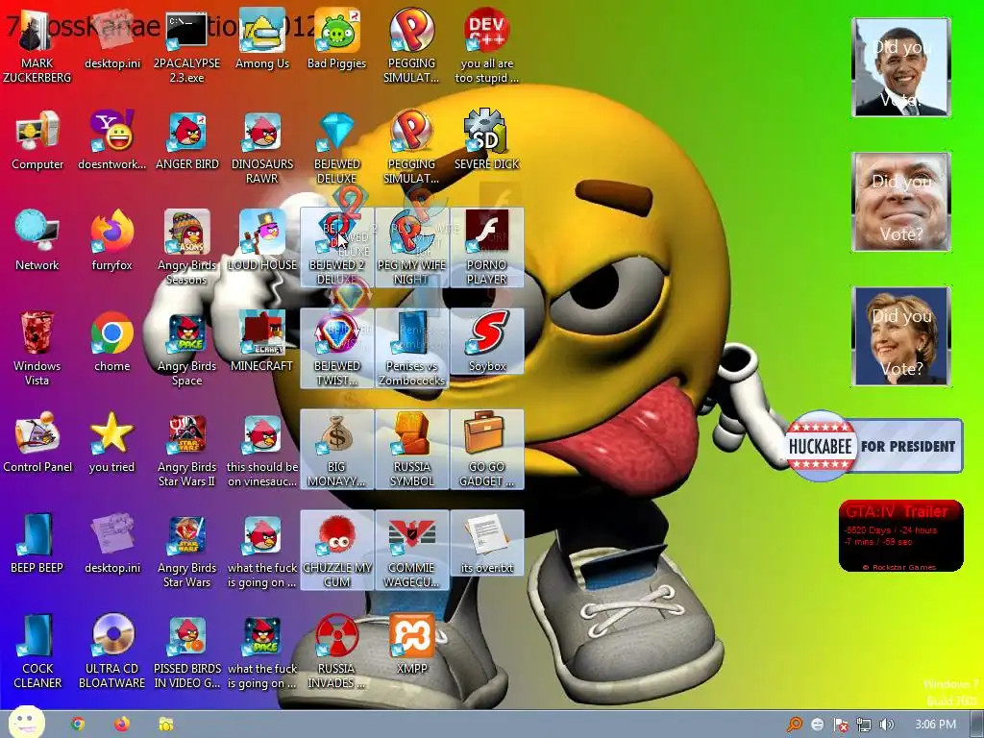984x738 pixels.
Task: Select the LOUD HOUSE shortcut
Action: [x=261, y=241]
